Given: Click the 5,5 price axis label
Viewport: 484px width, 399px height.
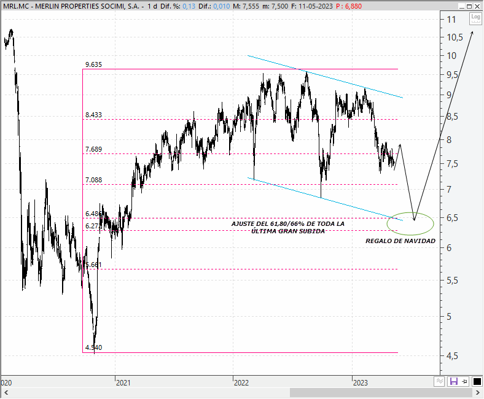Looking at the screenshot, I should (453, 281).
